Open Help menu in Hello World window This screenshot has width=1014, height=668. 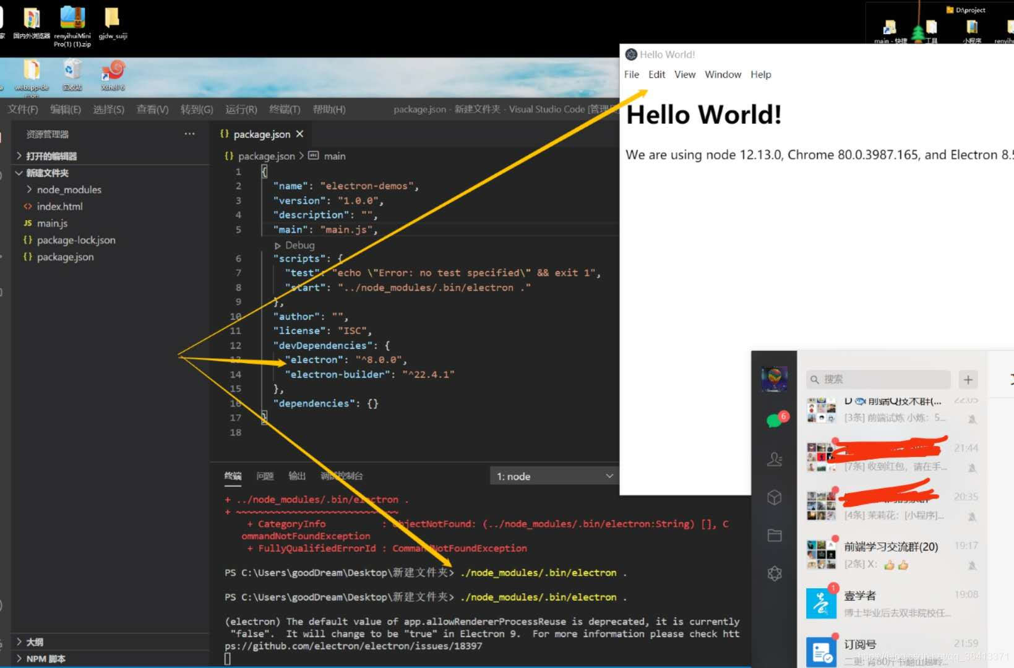pos(761,74)
